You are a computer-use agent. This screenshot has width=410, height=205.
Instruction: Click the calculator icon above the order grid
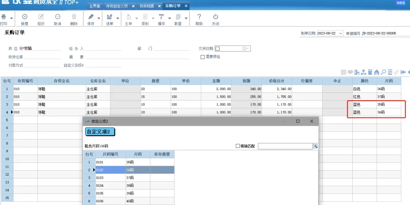coord(390,72)
